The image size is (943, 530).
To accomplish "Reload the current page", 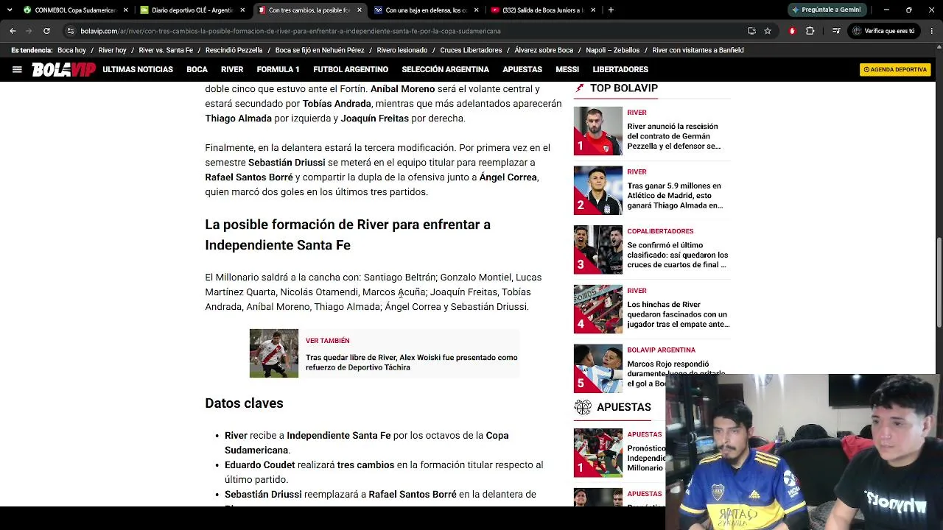I will click(46, 31).
